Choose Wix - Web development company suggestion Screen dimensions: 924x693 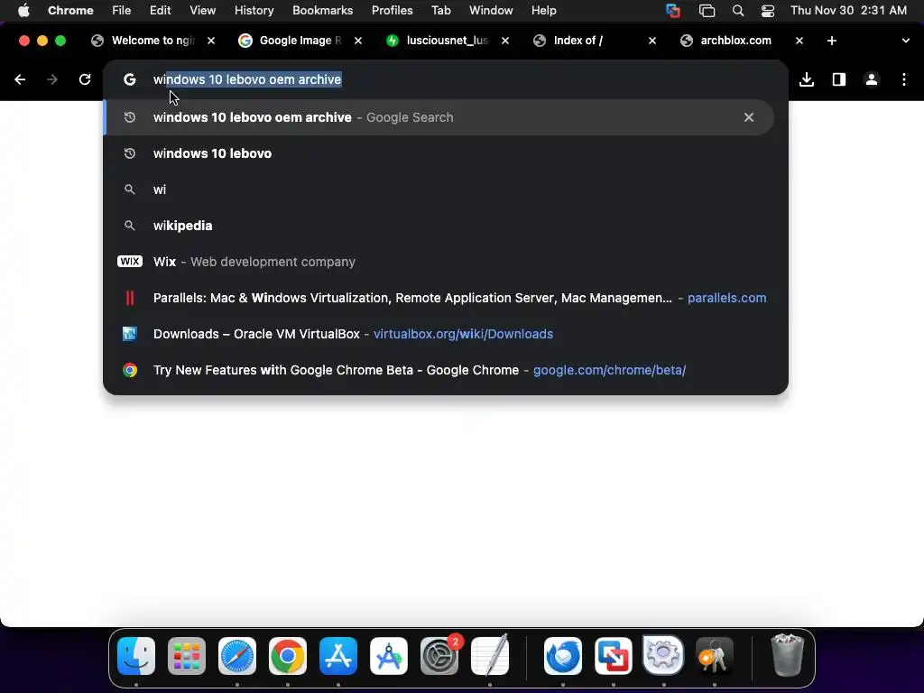click(x=439, y=262)
